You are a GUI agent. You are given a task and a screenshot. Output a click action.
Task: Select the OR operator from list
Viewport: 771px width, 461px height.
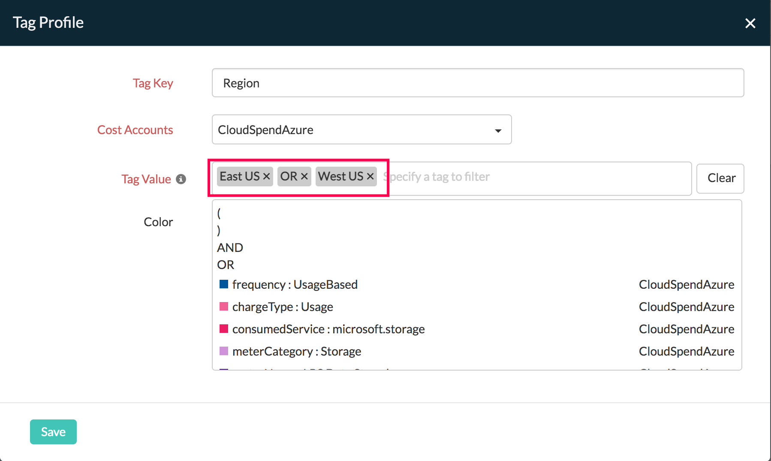coord(226,265)
